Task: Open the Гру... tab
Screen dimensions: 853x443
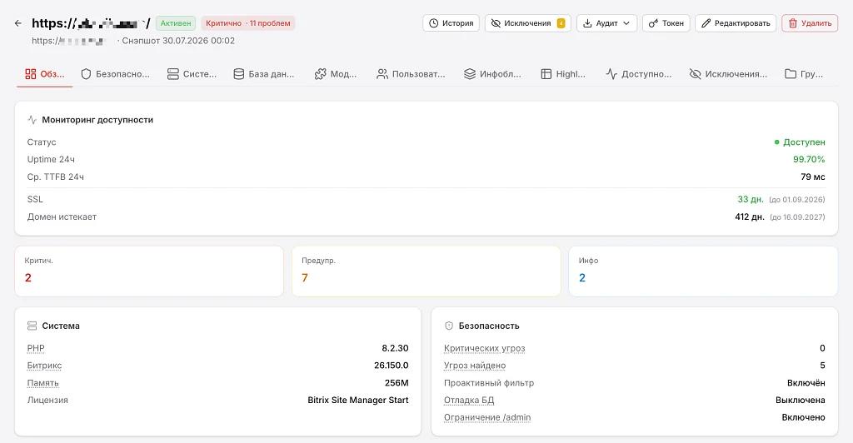Action: (804, 74)
